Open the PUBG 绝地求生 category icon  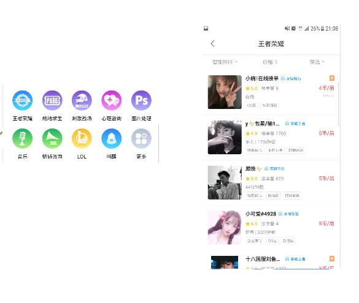coord(52,100)
